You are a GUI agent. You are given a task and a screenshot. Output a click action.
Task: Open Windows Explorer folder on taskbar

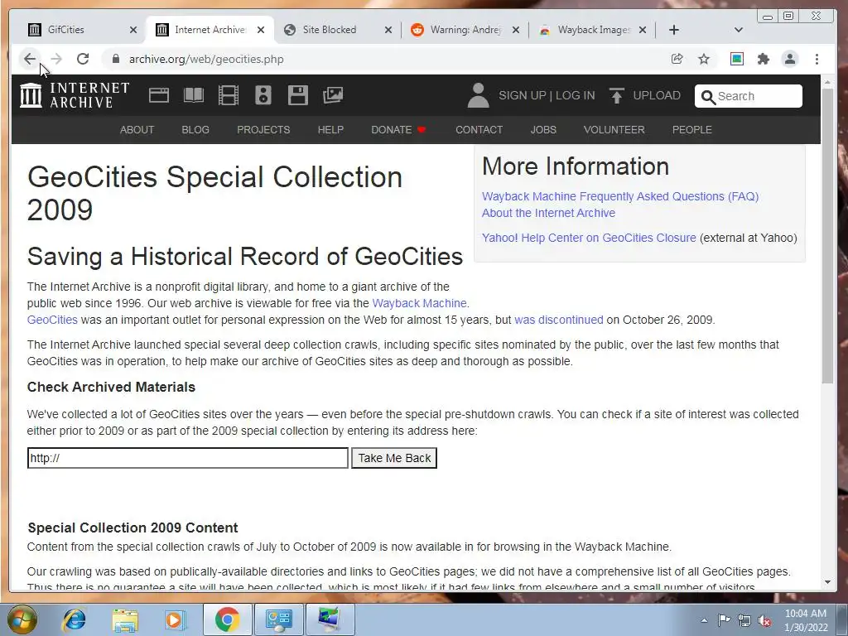(x=125, y=619)
